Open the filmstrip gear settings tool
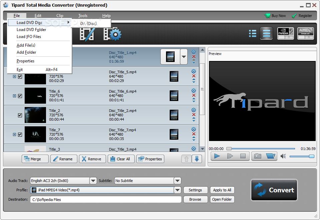This screenshot has width=320, height=220. point(112,34)
